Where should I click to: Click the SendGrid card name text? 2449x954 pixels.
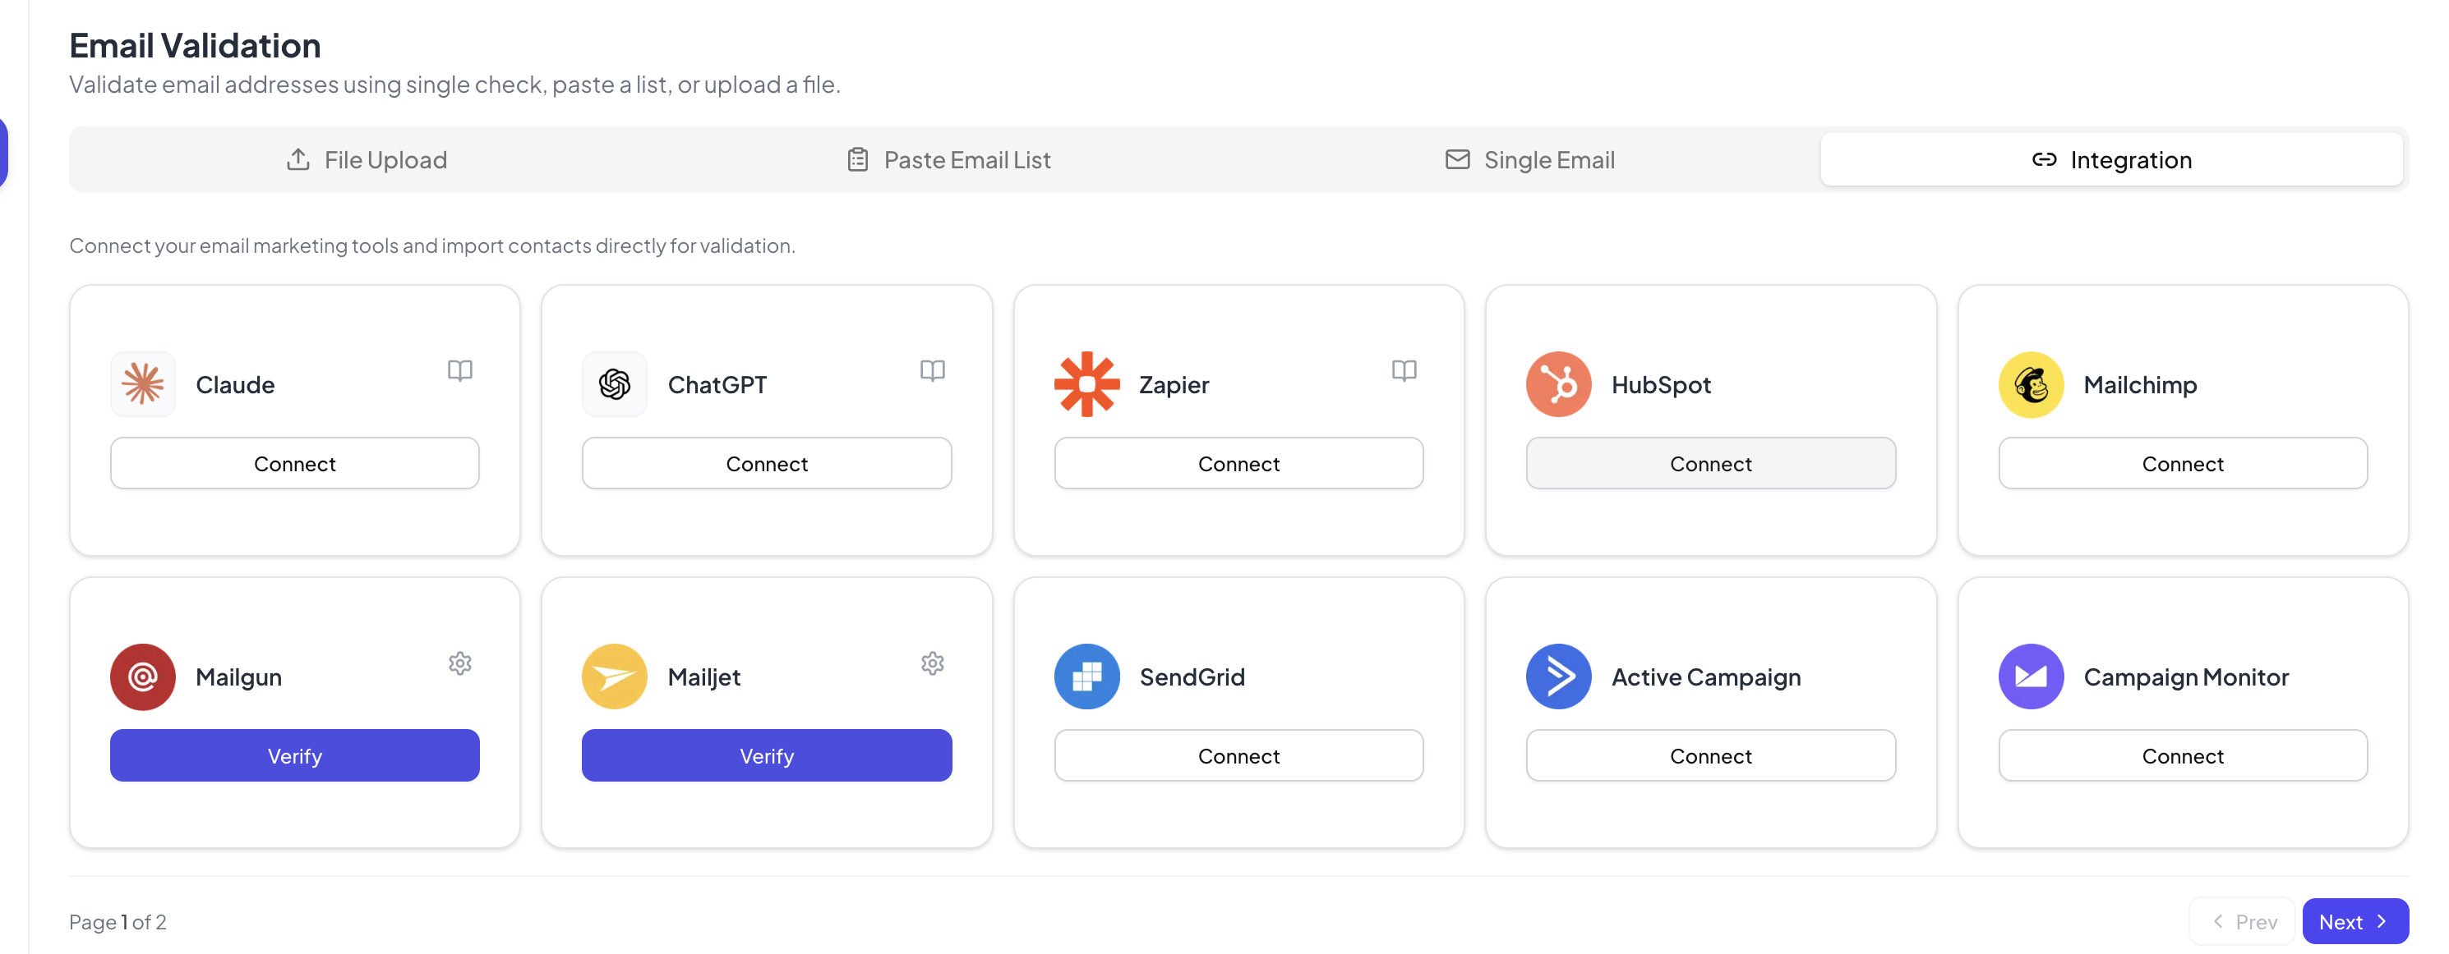click(x=1192, y=677)
